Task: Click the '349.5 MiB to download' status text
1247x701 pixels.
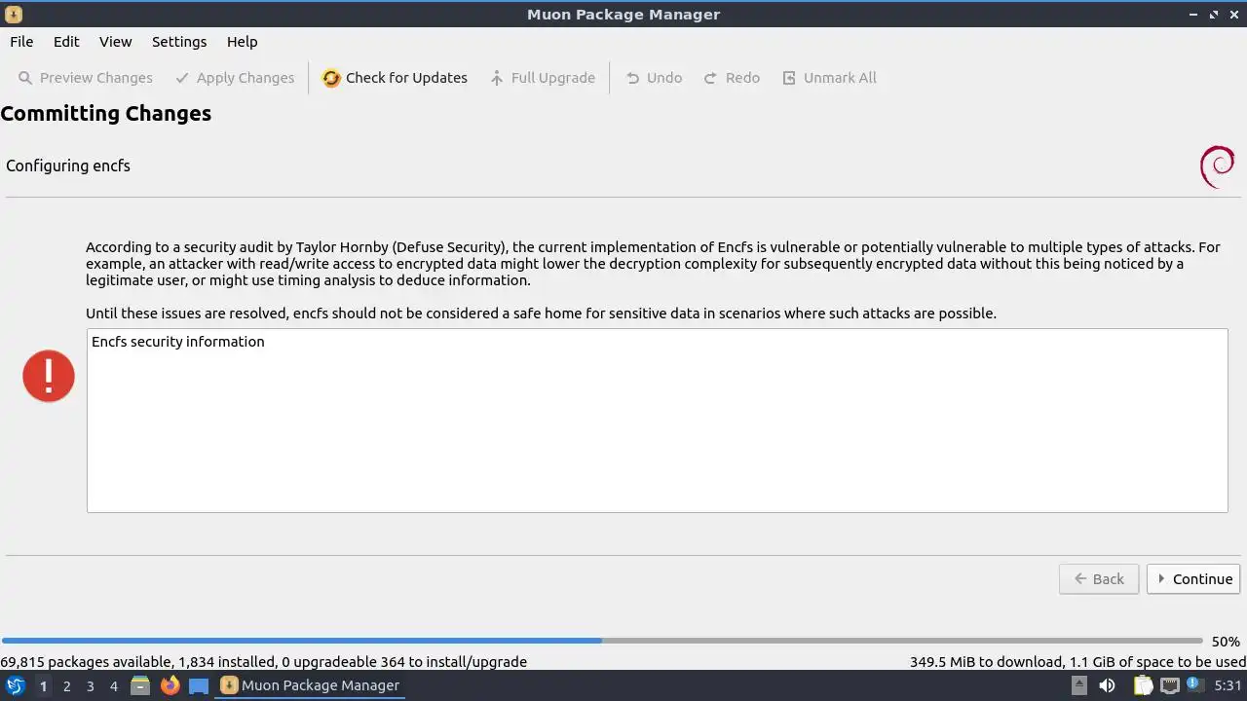Action: pyautogui.click(x=1077, y=662)
